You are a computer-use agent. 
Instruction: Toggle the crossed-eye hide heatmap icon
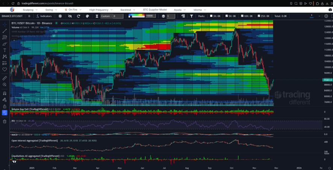pos(70,16)
